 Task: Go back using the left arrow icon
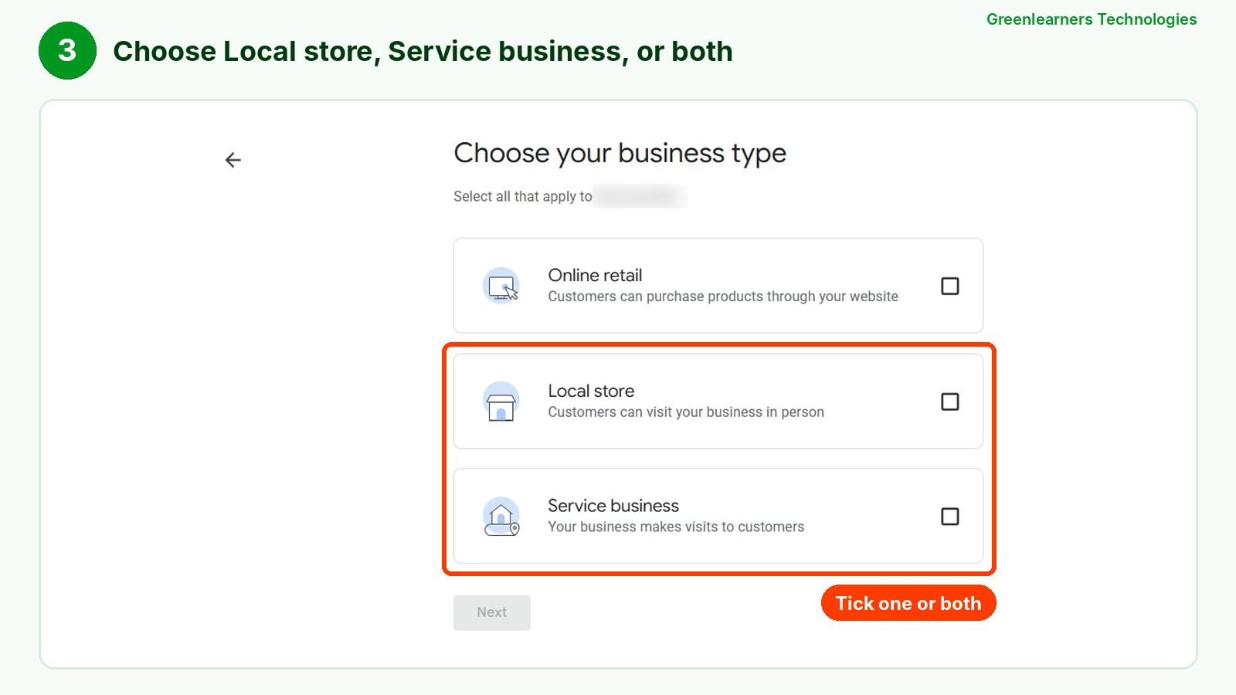point(233,160)
